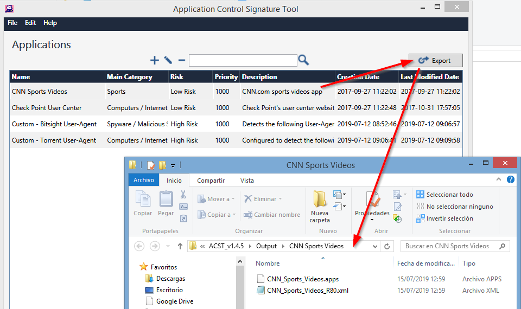Image resolution: width=521 pixels, height=309 pixels.
Task: Sort by Name column header
Action: click(57, 76)
